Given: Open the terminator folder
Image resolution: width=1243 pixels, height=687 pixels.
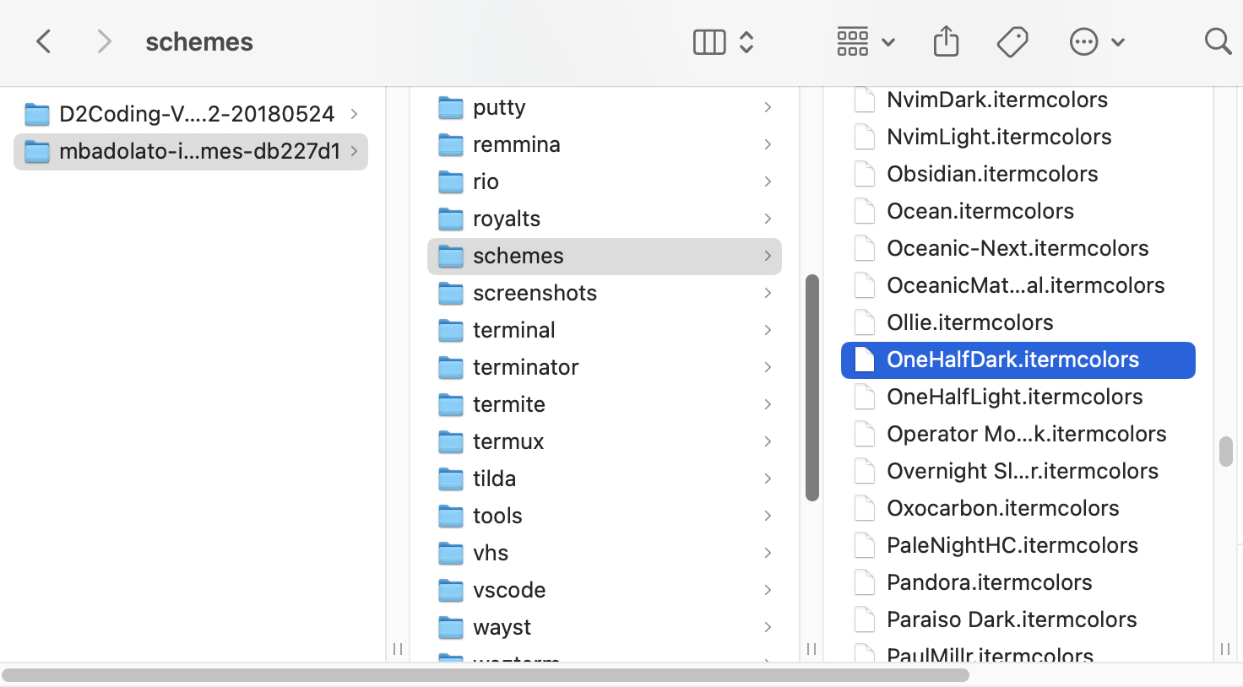Looking at the screenshot, I should click(605, 367).
